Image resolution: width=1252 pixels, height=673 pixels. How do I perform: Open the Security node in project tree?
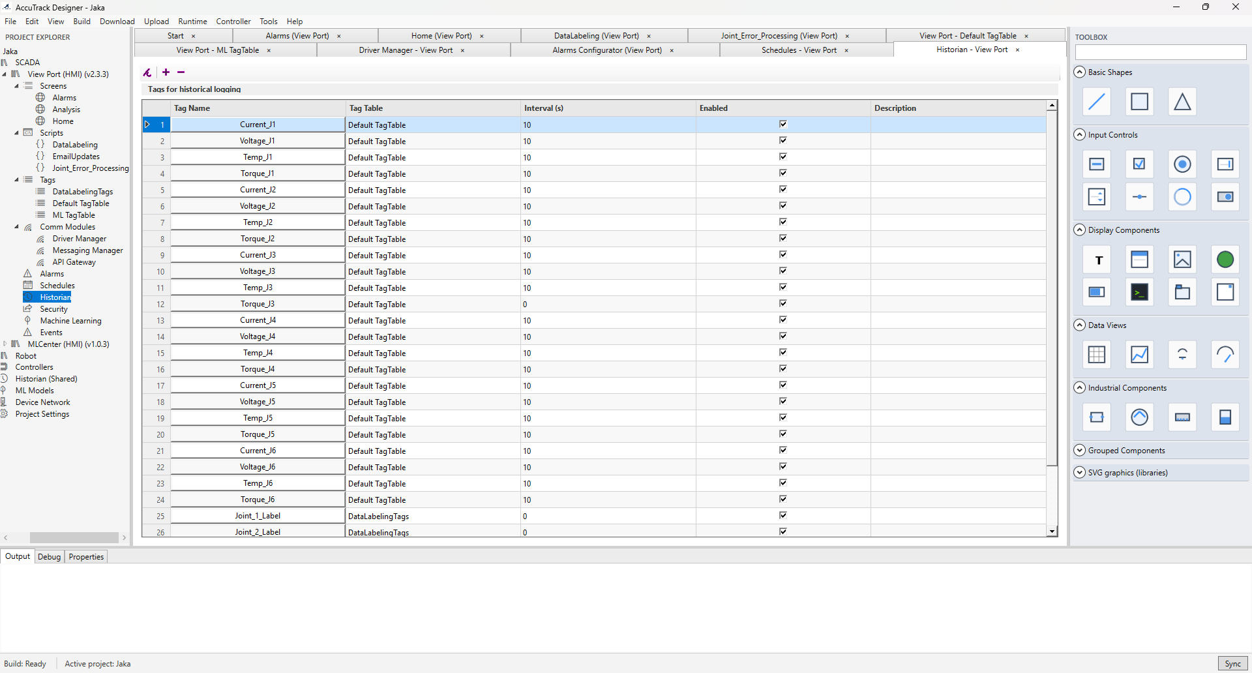[53, 309]
